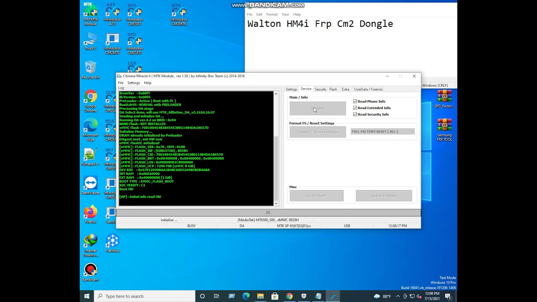Click the 0% progress bar

[268, 213]
